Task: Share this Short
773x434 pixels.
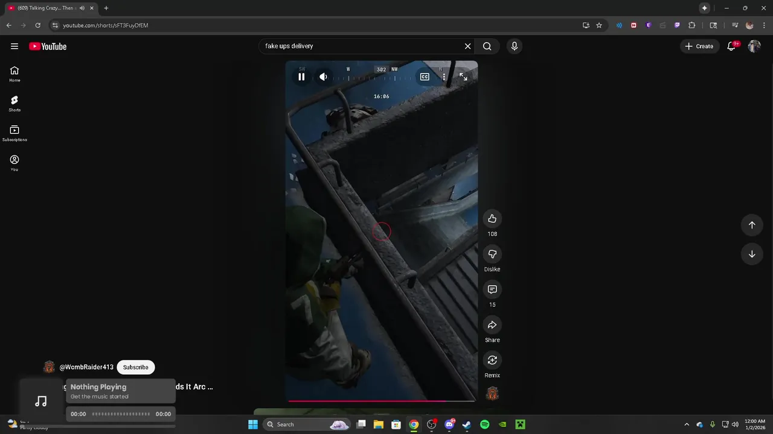Action: click(x=492, y=325)
